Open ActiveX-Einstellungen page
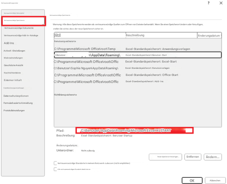This screenshot has width=227, height=184. coord(14,51)
